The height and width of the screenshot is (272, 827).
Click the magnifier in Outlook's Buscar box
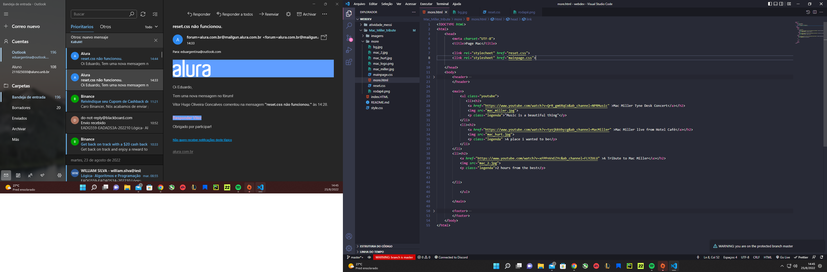(x=132, y=14)
